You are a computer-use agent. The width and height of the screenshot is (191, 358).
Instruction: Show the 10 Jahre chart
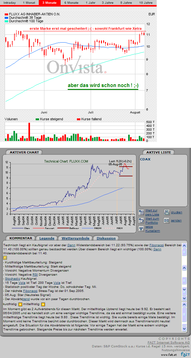point(146,3)
